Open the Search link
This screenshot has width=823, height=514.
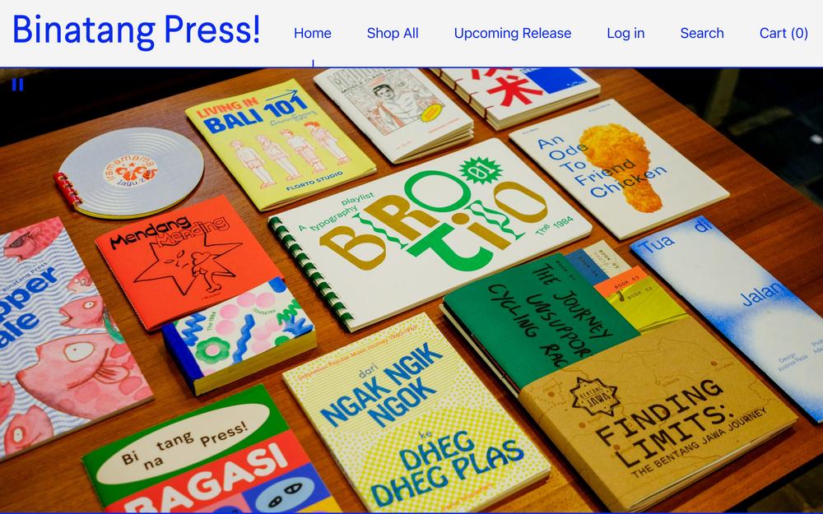(x=702, y=33)
